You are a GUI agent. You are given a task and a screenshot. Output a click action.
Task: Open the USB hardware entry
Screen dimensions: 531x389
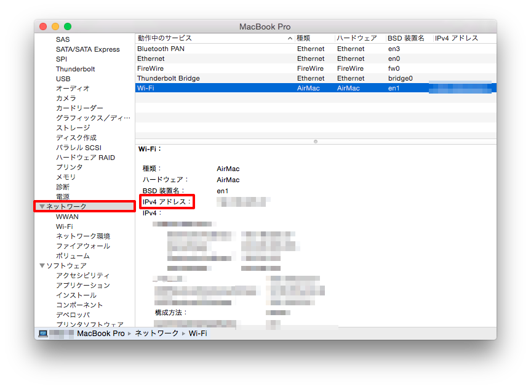[63, 79]
